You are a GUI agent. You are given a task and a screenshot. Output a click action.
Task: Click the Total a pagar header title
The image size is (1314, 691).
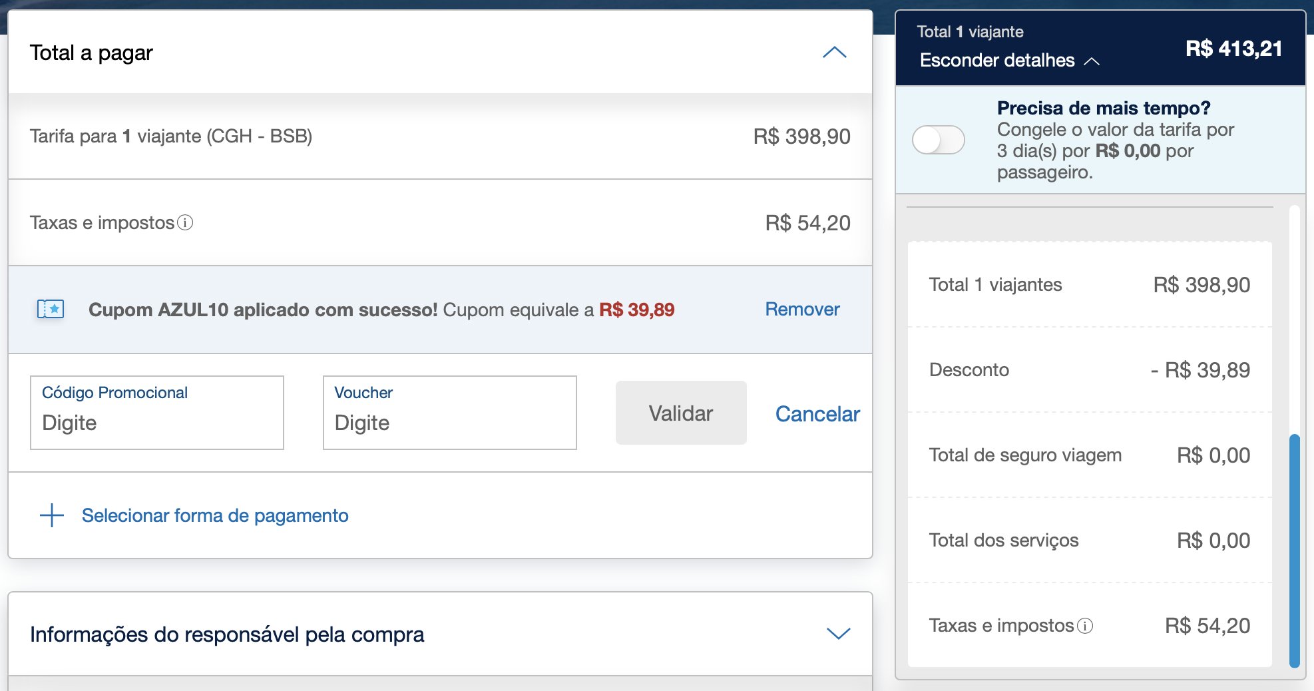pyautogui.click(x=91, y=53)
